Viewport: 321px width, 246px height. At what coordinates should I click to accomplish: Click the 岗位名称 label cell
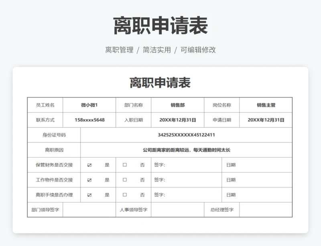(222, 105)
